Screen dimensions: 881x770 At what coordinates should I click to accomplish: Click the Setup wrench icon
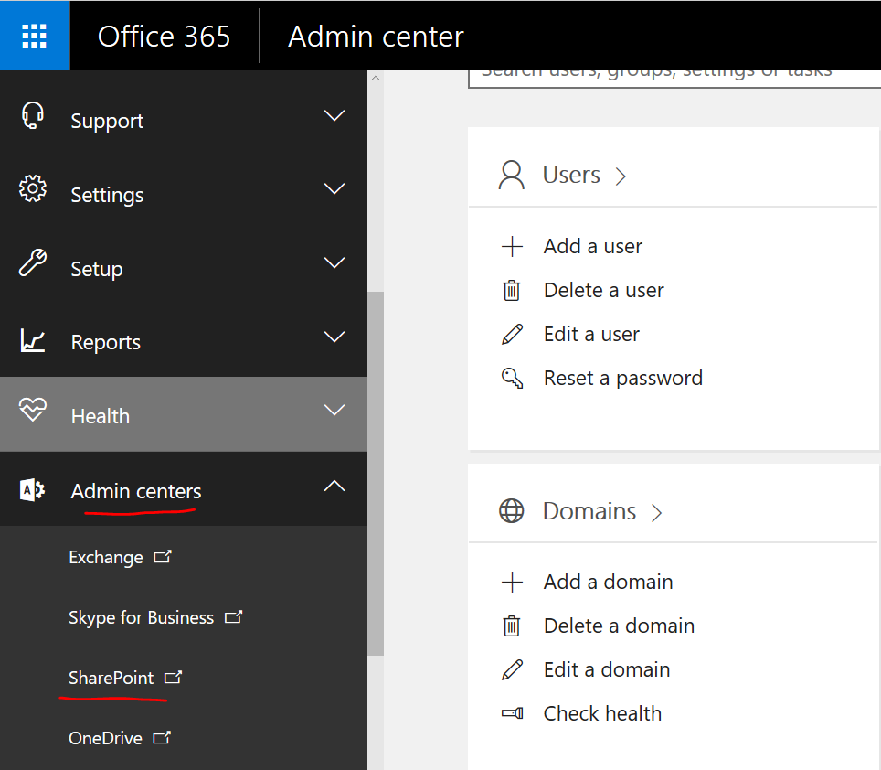(33, 262)
